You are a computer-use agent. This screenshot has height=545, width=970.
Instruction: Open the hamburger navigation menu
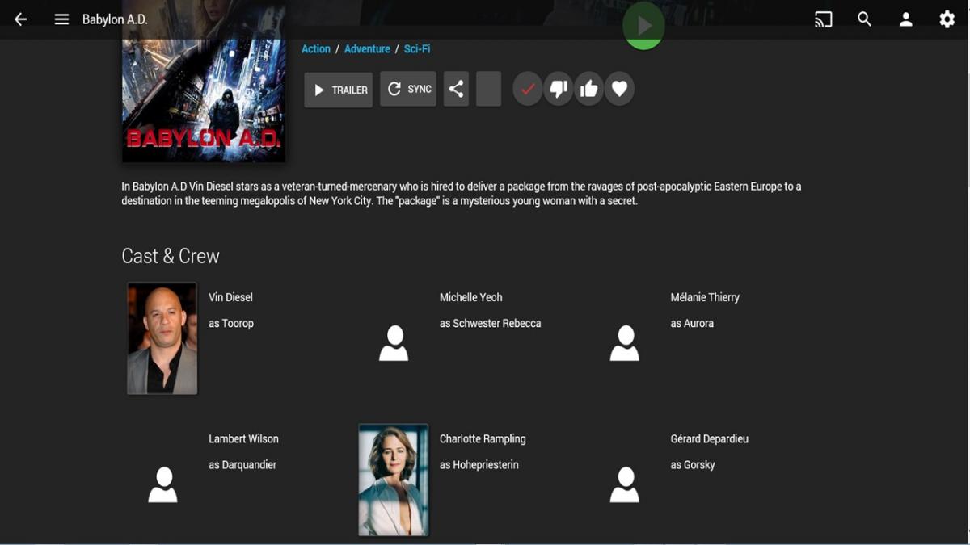pos(61,19)
